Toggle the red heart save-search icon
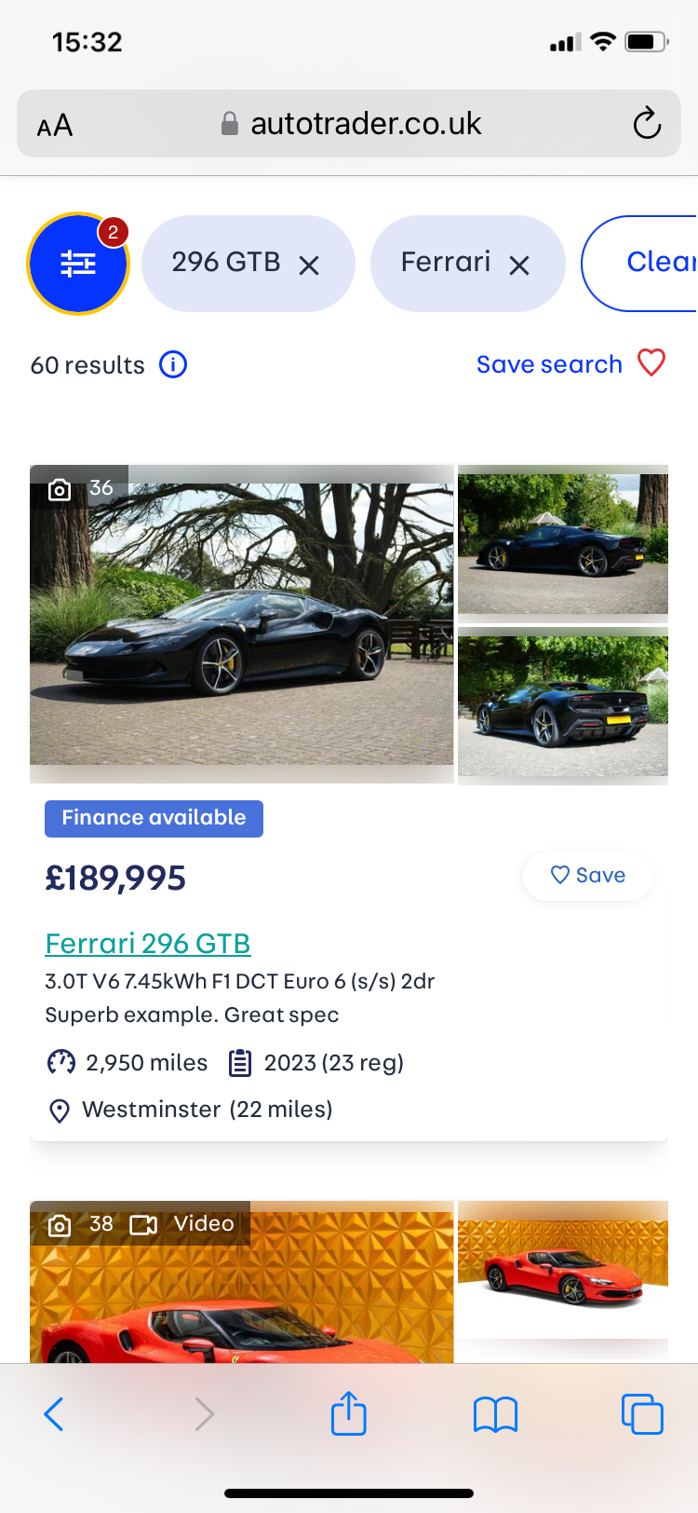The height and width of the screenshot is (1513, 698). (651, 362)
